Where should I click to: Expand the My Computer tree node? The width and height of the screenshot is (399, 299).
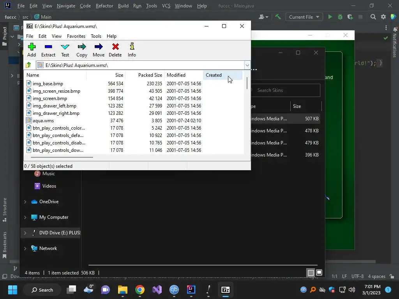(x=25, y=217)
